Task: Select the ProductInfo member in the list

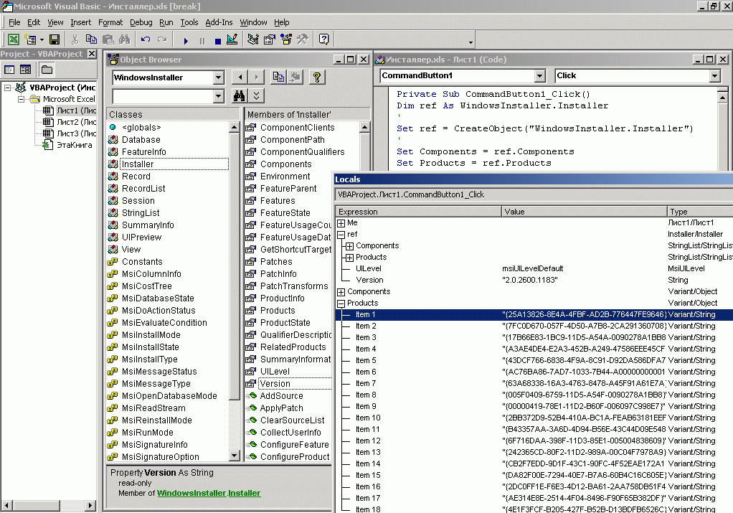Action: pyautogui.click(x=282, y=298)
